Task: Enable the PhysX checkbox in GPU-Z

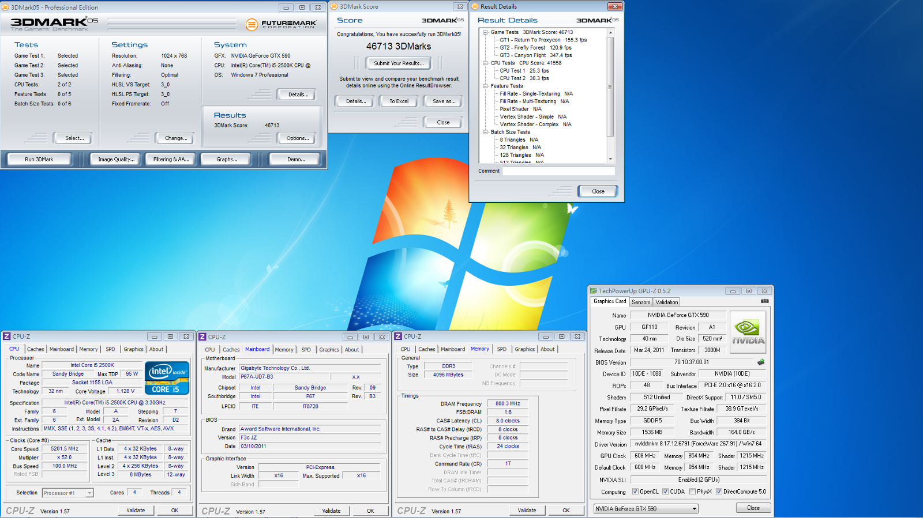Action: tap(692, 491)
